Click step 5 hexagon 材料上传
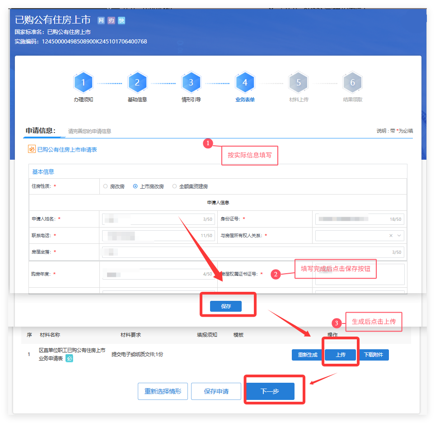 click(x=299, y=83)
